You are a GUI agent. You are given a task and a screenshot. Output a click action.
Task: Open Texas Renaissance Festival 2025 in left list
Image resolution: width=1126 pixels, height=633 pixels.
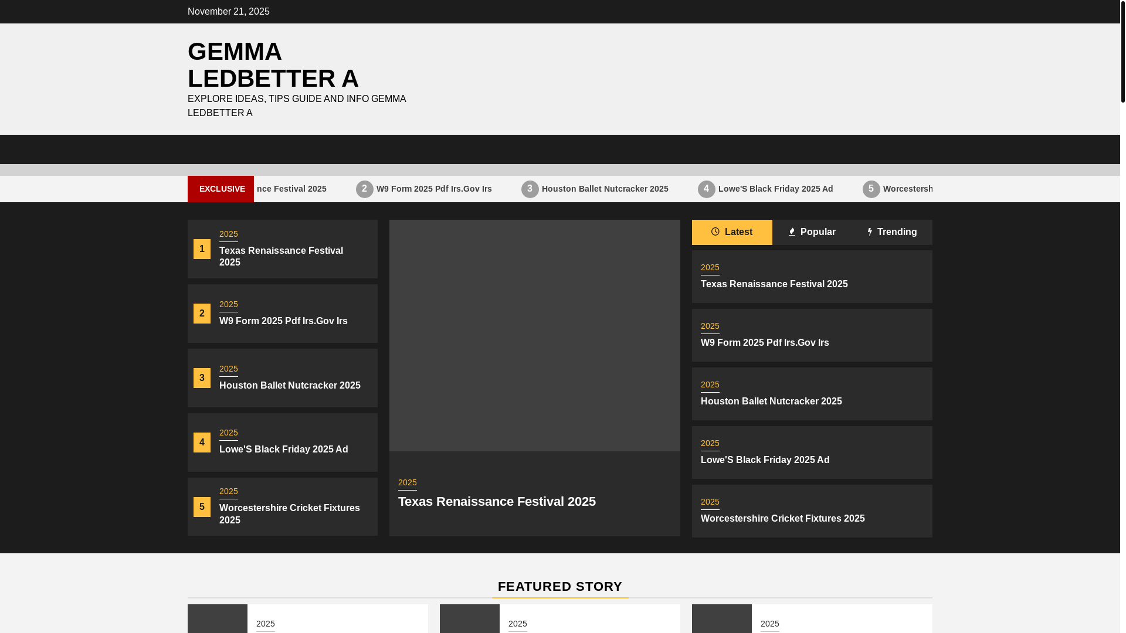(x=281, y=257)
